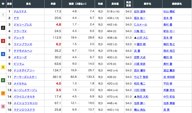This screenshot has width=192, height=113.
Task: Click red odds value 3.5
Action: click(58, 90)
